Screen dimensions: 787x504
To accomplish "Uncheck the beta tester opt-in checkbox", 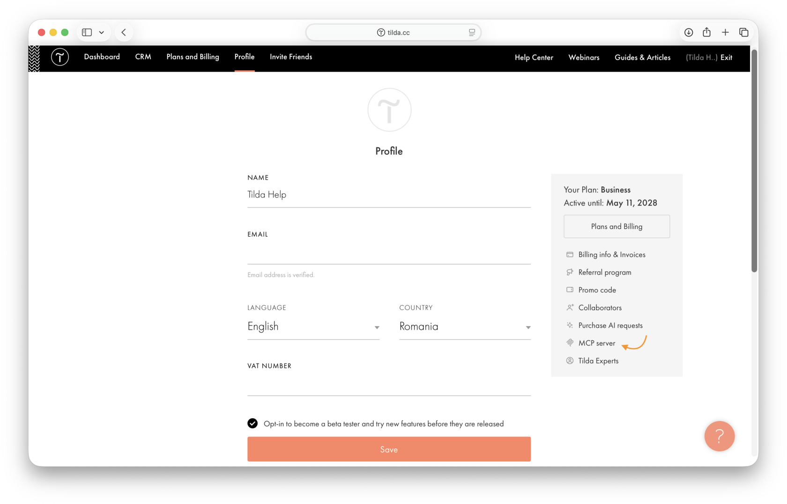I will coord(252,423).
